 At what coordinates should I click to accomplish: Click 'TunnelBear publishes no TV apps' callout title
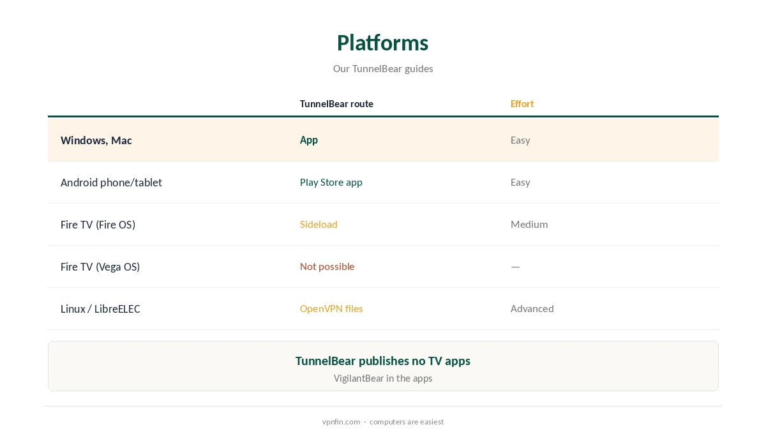point(383,361)
